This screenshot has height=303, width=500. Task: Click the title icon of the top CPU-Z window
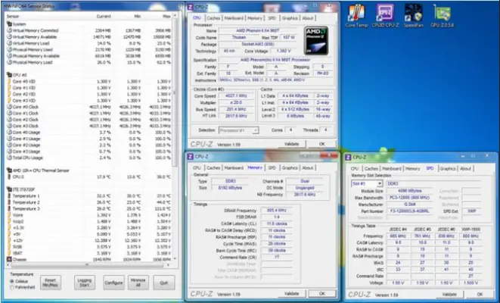coord(190,7)
